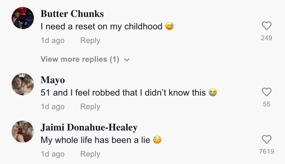Like Butter Chunks' comment with the heart
Image resolution: width=285 pixels, height=164 pixels.
point(266,26)
